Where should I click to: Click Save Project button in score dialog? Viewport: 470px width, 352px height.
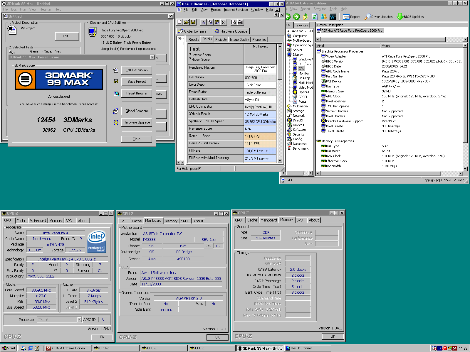pyautogui.click(x=137, y=82)
